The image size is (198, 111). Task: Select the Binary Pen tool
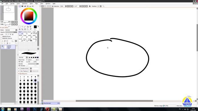[x=25, y=40]
